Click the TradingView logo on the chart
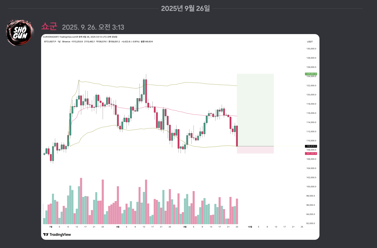 coord(57,234)
